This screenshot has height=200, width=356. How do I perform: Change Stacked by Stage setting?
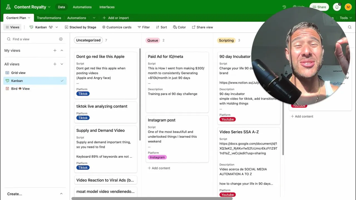click(81, 27)
